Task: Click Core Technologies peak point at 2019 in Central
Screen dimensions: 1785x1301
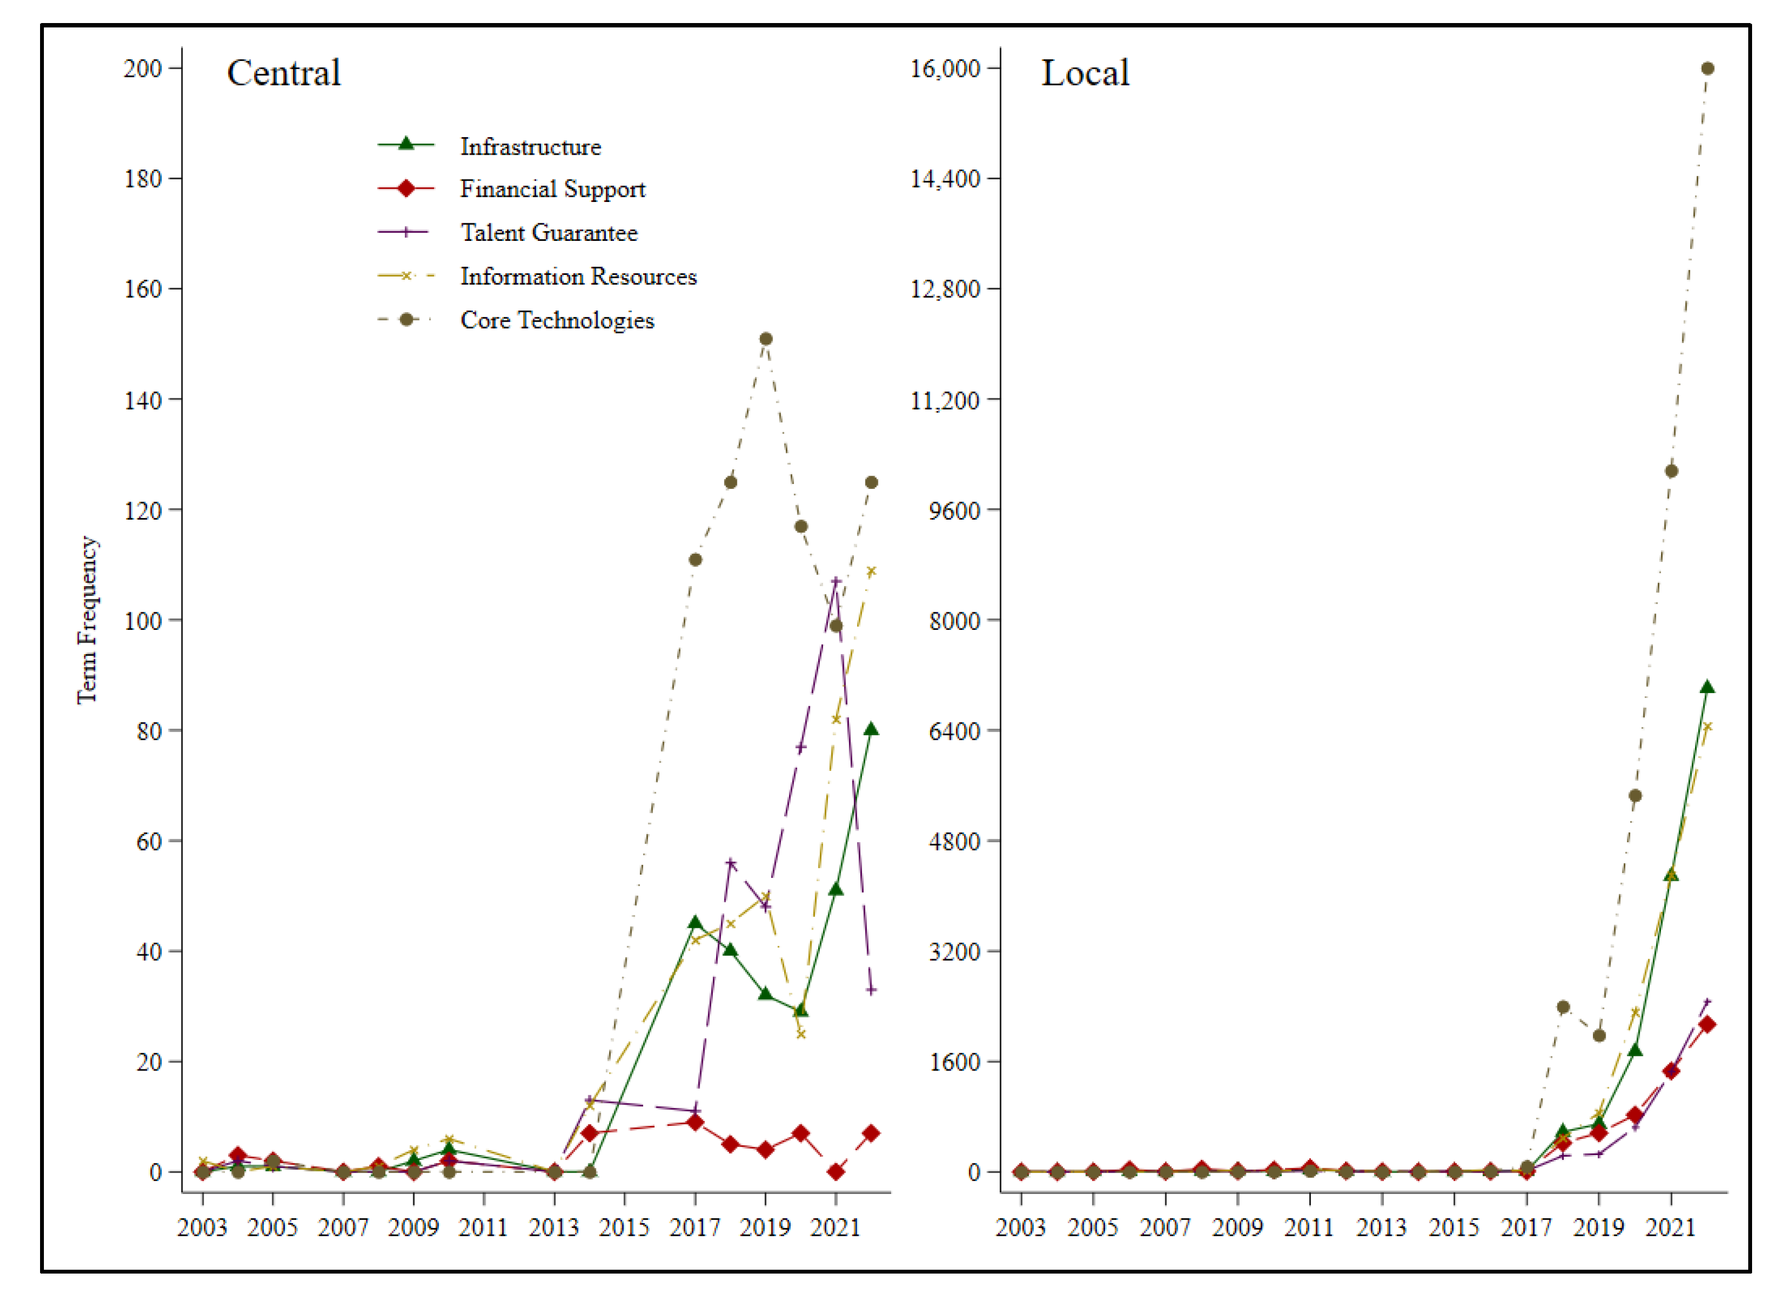Action: click(x=765, y=340)
